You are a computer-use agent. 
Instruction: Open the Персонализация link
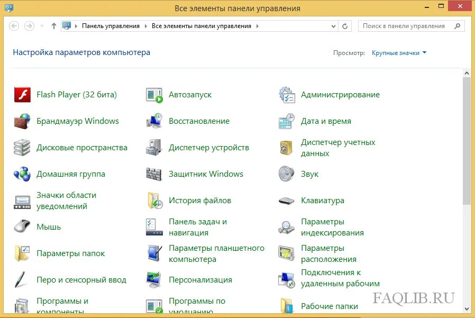200,280
